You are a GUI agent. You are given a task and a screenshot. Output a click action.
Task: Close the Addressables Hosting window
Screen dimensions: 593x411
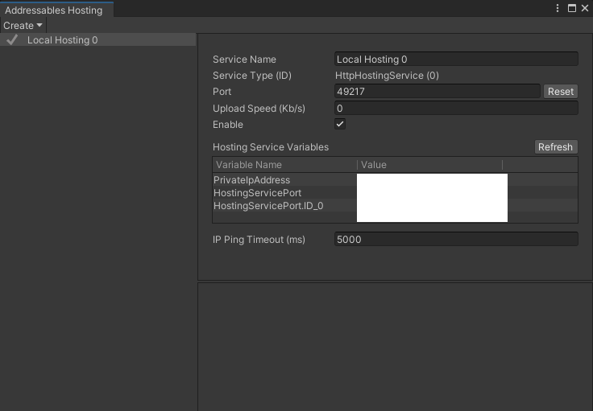point(584,8)
